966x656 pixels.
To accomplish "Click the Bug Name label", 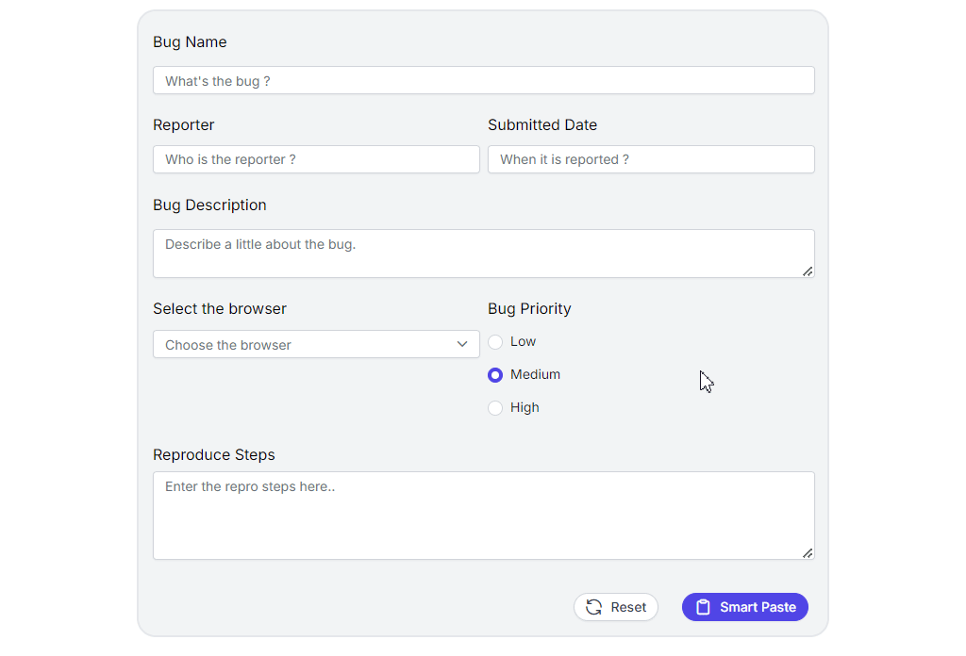I will [190, 42].
